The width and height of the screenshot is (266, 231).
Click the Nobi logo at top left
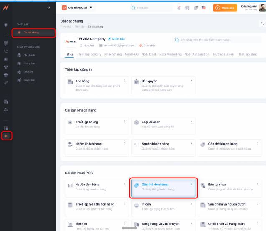click(x=5, y=8)
